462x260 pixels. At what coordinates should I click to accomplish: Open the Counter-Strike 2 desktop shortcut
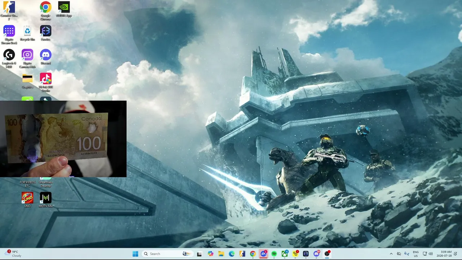pyautogui.click(x=9, y=10)
